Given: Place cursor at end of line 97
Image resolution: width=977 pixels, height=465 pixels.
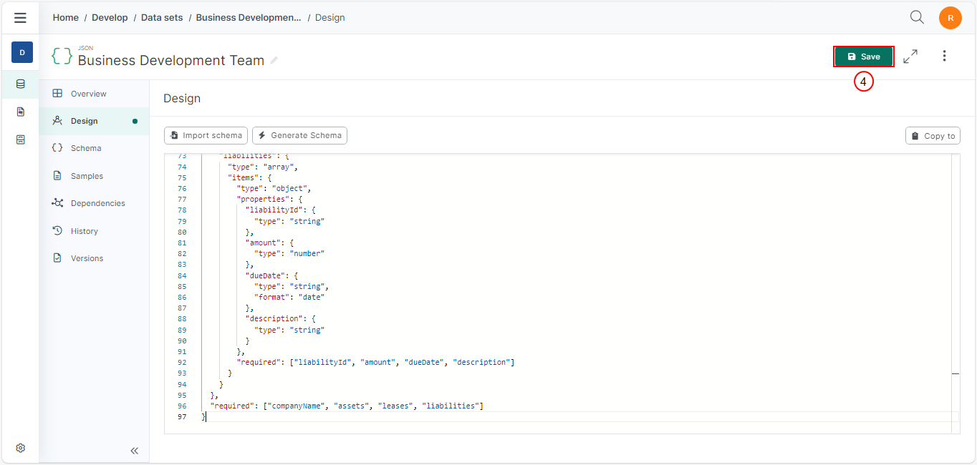Looking at the screenshot, I should (206, 416).
